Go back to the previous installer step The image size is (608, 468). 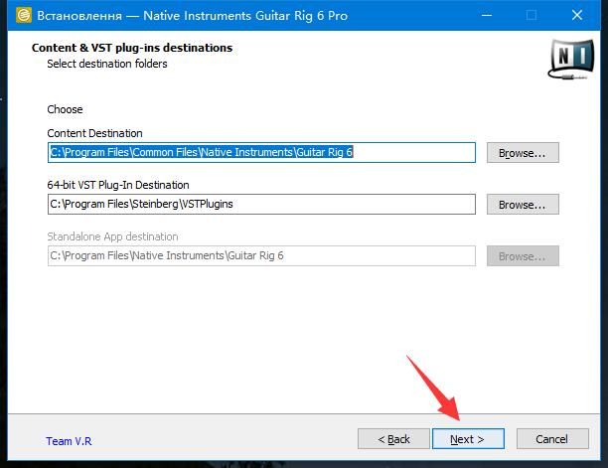click(x=393, y=439)
